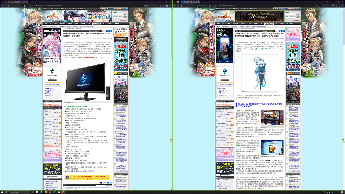This screenshot has height=194, width=345.
Task: Open the Windows Start menu
Action: point(3,192)
